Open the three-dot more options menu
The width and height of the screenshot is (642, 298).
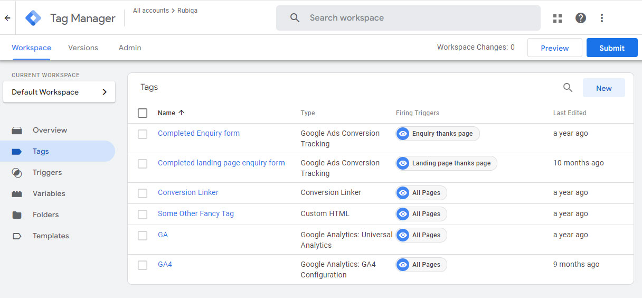[602, 18]
